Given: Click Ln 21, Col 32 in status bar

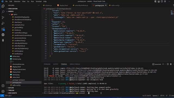Looking at the screenshot, I should [147, 96].
